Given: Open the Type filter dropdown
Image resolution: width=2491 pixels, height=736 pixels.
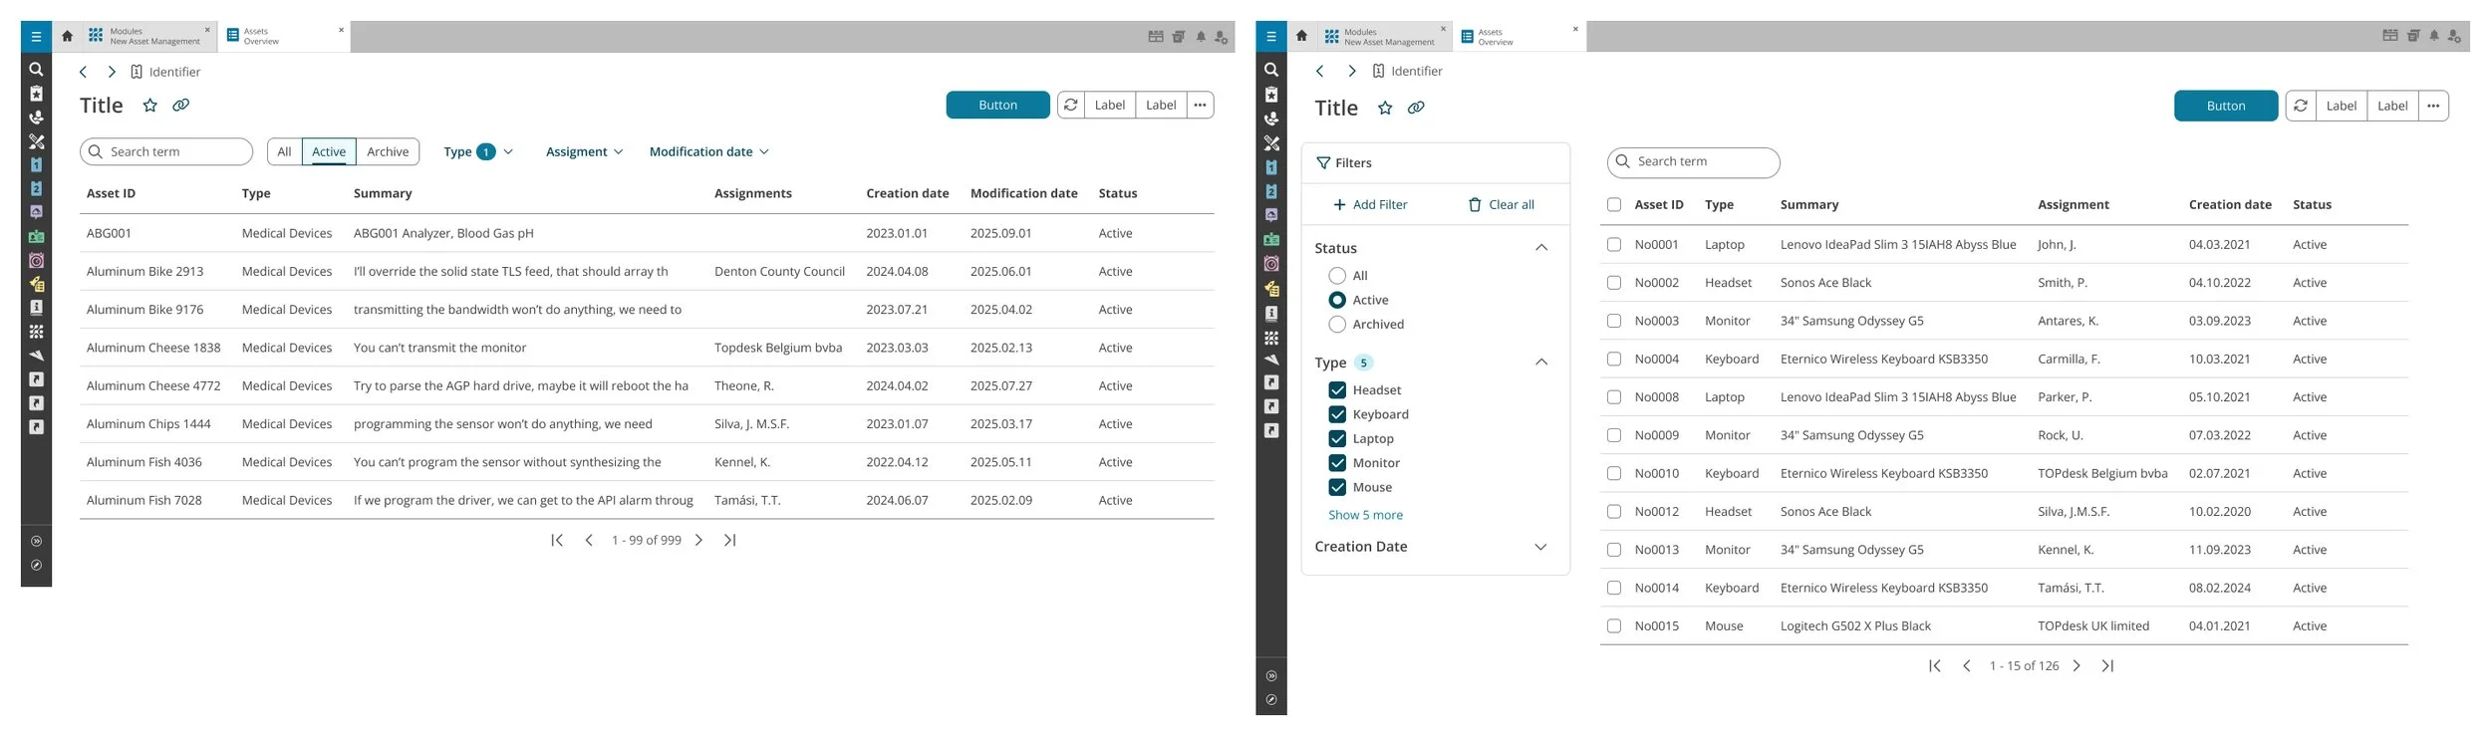Looking at the screenshot, I should [x=478, y=151].
